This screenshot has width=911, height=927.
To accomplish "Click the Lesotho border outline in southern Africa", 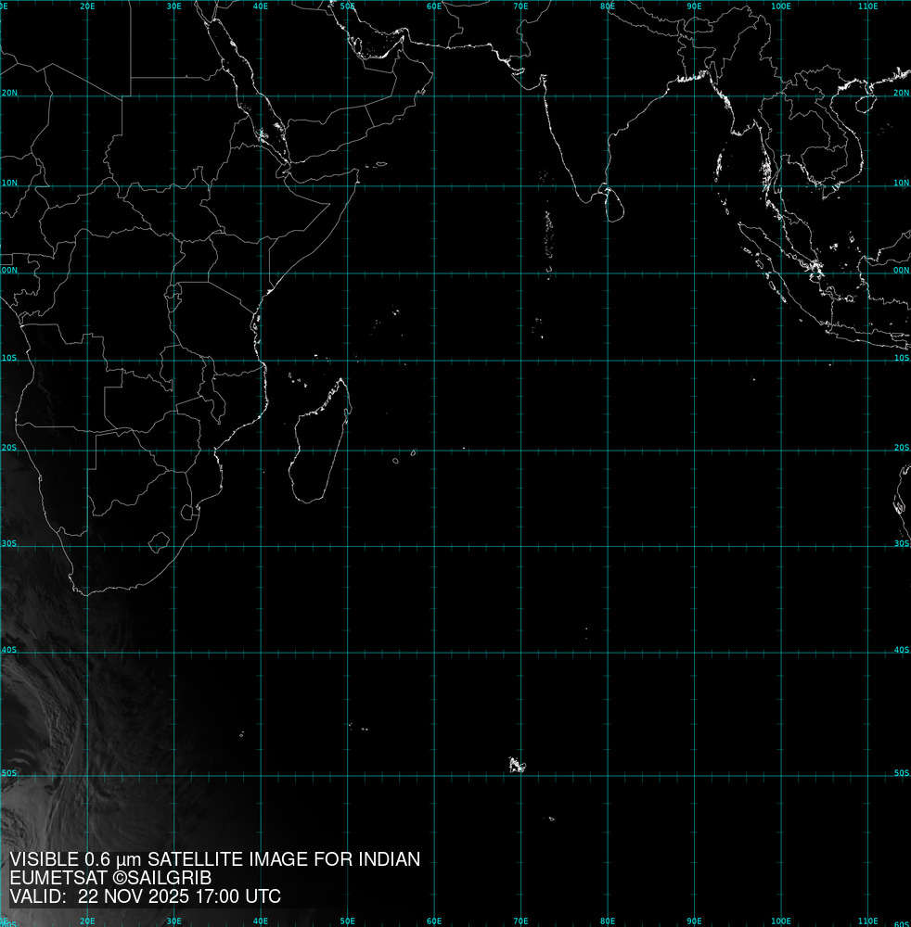I will pyautogui.click(x=160, y=541).
